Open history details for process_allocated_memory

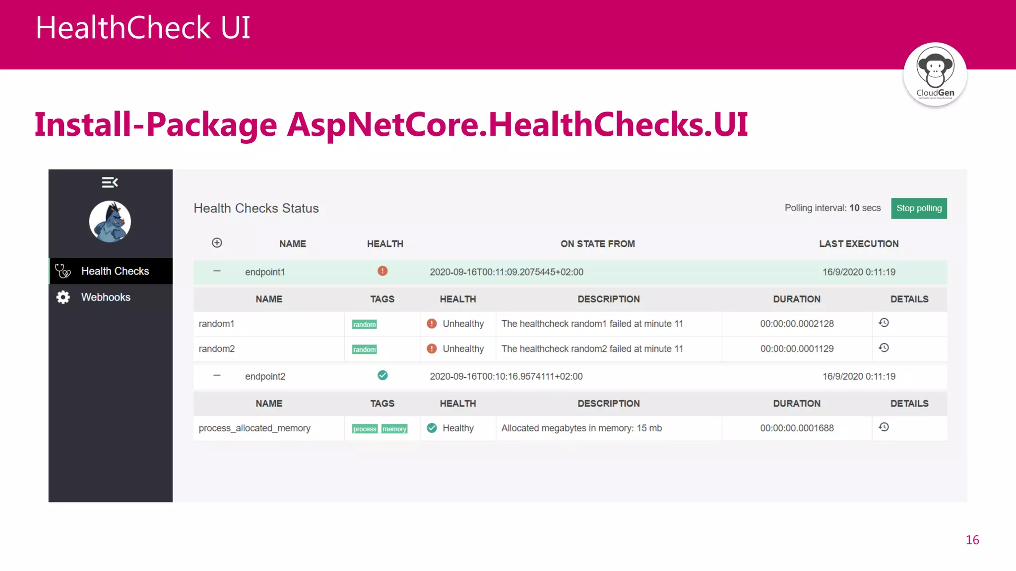coord(884,427)
